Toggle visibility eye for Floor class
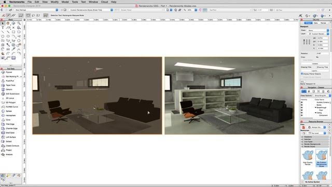Screen dimensions: 332x187 pos(302,110)
